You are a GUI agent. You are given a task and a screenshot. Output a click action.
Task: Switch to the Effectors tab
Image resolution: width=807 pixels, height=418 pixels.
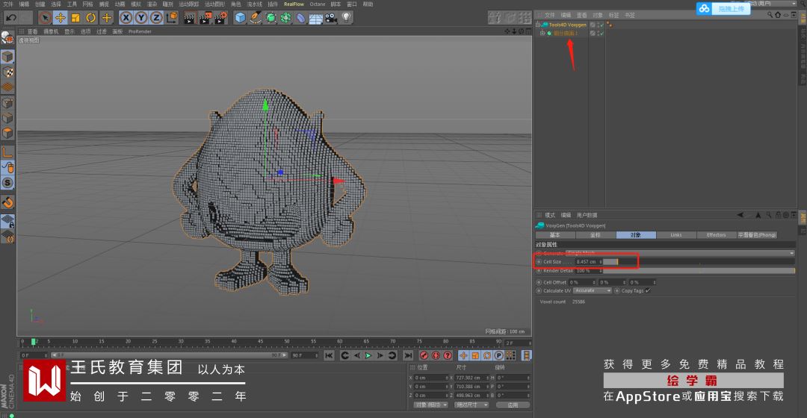pyautogui.click(x=716, y=235)
